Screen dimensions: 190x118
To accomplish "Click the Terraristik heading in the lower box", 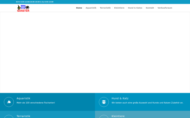I will [x=23, y=116].
